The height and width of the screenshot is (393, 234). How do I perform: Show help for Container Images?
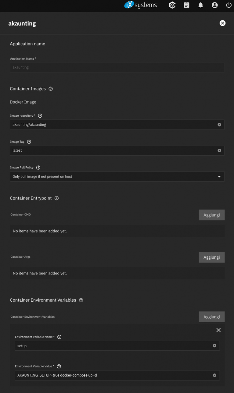50,89
